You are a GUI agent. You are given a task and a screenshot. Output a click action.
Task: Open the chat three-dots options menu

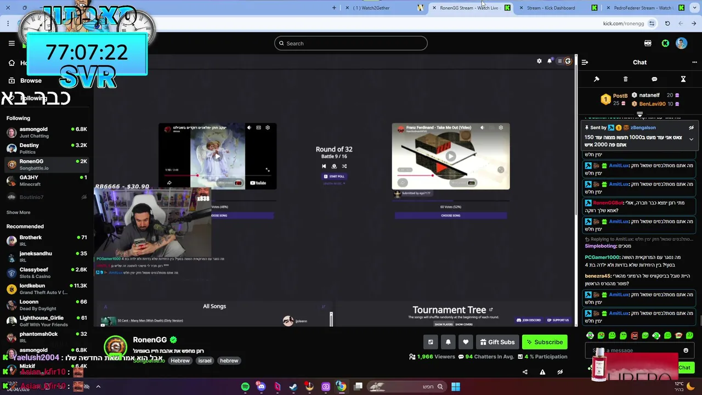(x=694, y=63)
